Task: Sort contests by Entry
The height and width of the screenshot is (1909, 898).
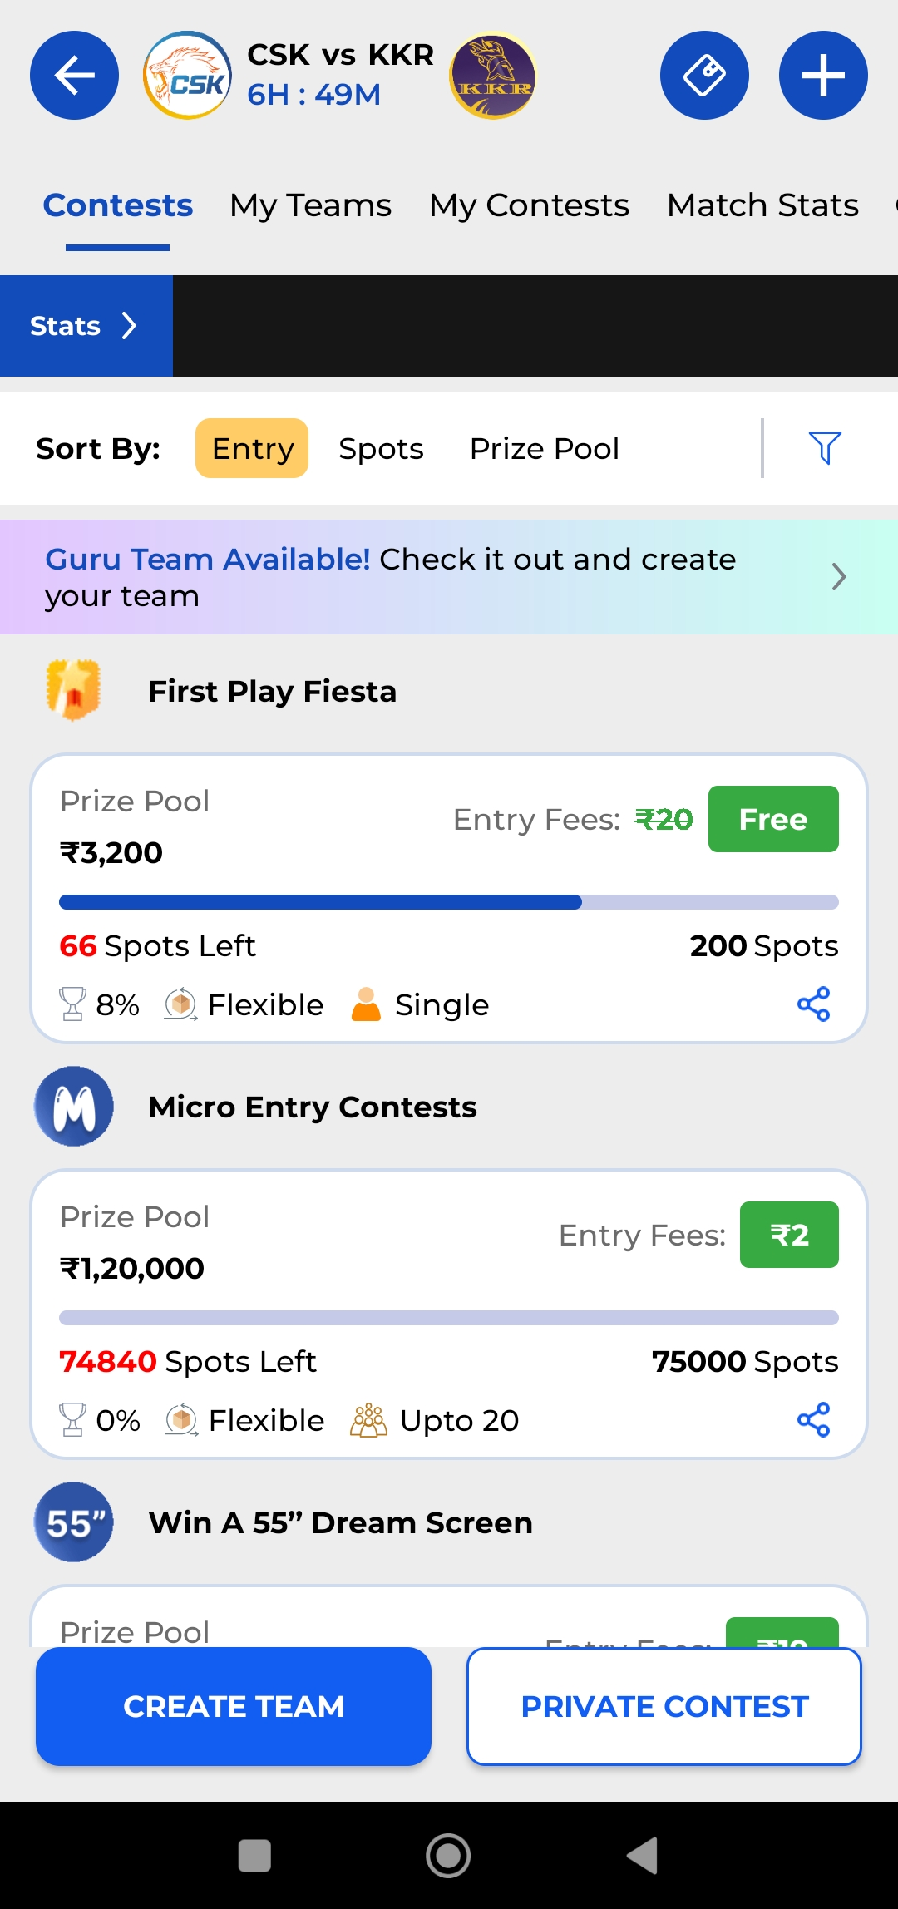Action: 252,448
